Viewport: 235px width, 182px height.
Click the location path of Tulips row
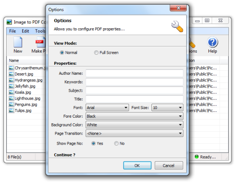click(203, 111)
